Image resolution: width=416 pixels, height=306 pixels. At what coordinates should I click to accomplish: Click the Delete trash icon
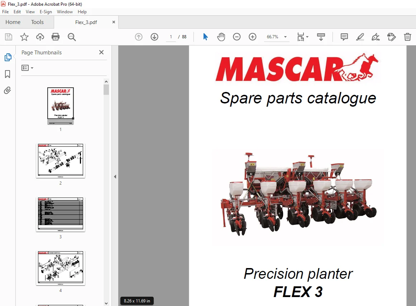click(407, 37)
